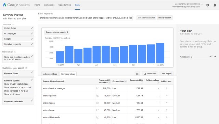Viewport: 219px width, 124px height.
Task: Download the keyword ideas
Action: click(150, 74)
